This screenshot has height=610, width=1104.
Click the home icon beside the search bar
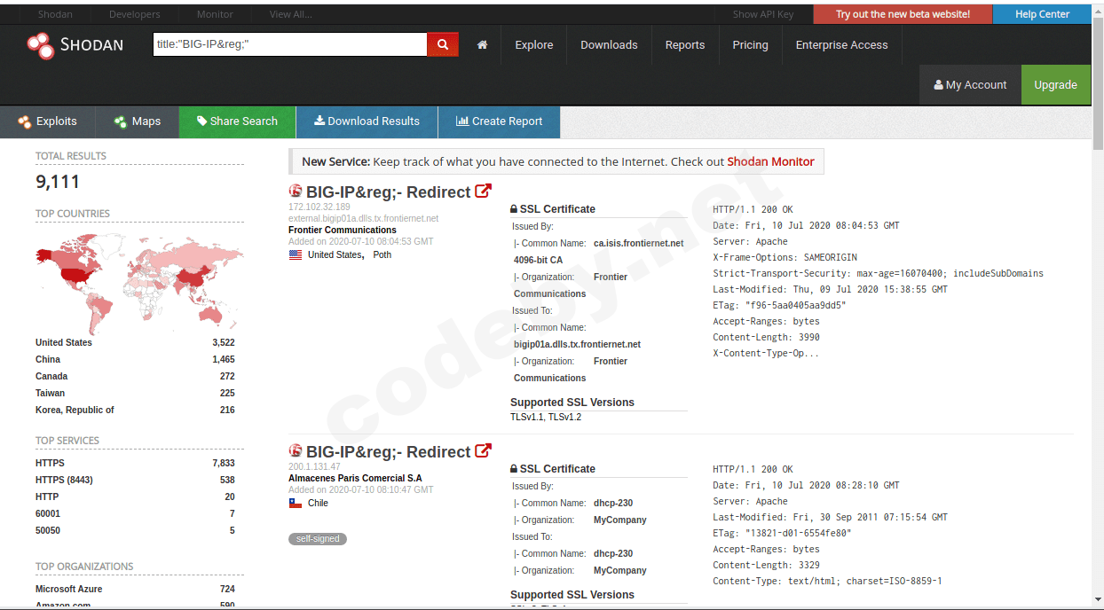pos(481,43)
